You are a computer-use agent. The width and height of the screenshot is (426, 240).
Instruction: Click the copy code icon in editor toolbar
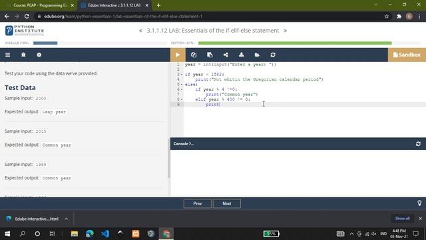(194, 55)
